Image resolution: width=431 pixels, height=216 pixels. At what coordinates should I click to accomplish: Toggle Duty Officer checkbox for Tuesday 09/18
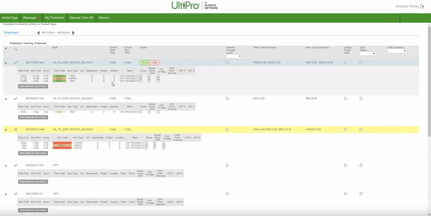click(361, 98)
